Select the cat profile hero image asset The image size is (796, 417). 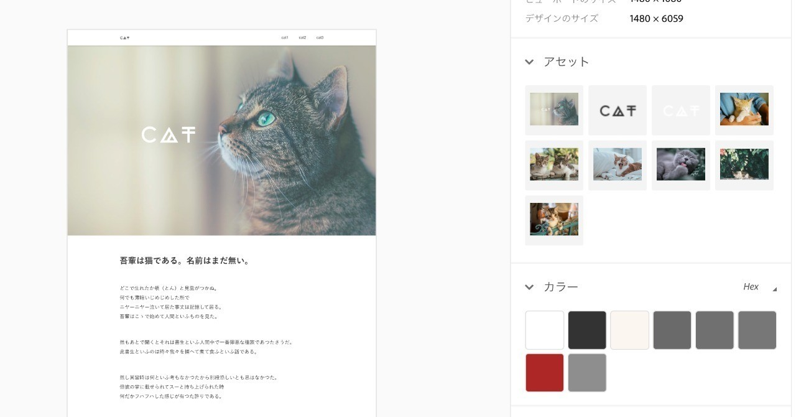(554, 110)
